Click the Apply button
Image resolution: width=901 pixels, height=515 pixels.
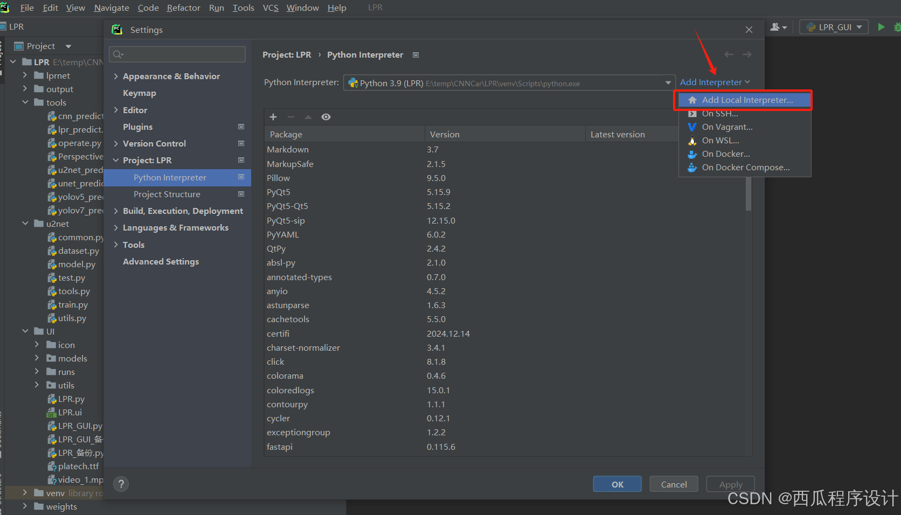click(x=731, y=484)
